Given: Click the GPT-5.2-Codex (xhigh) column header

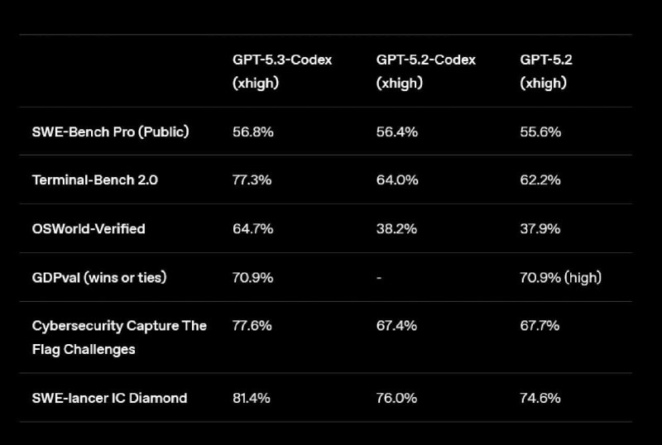Looking at the screenshot, I should 425,71.
